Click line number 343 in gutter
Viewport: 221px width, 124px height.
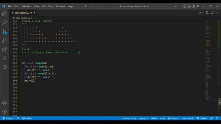[15, 63]
